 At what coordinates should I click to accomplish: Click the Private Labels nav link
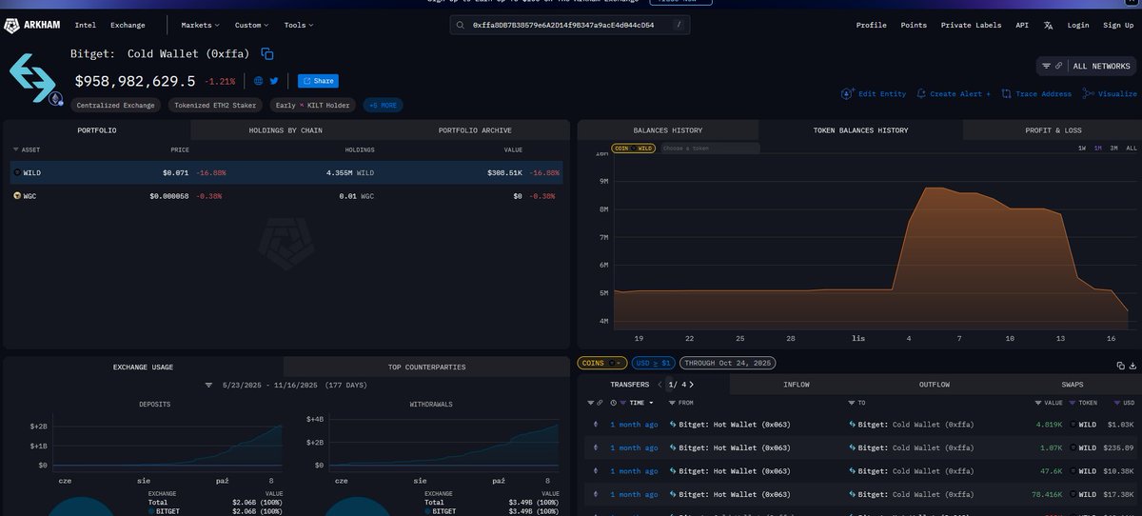click(971, 26)
